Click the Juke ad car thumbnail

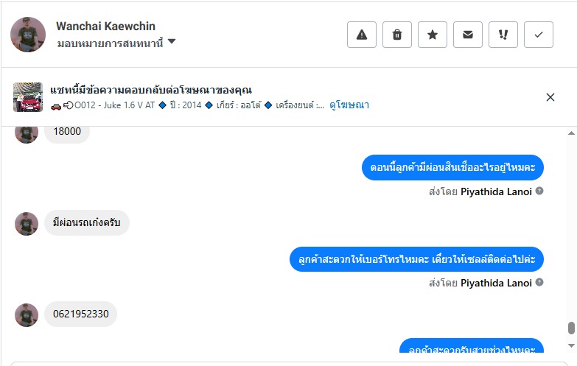(x=28, y=97)
